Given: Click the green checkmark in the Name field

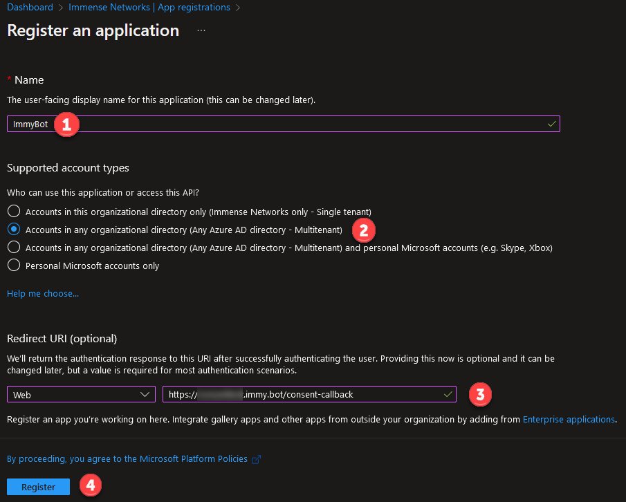Looking at the screenshot, I should [551, 124].
